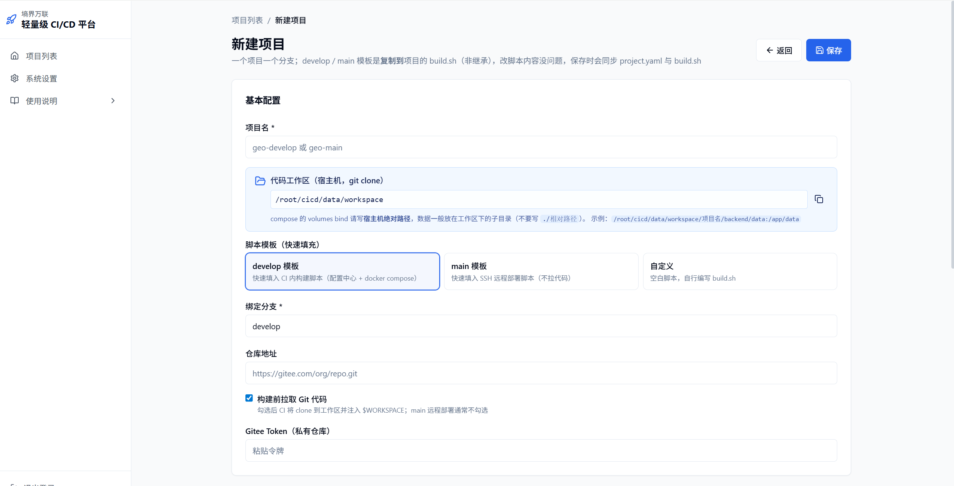Click the /root/cicd/data/workspace path field
The height and width of the screenshot is (486, 954).
[x=539, y=199]
